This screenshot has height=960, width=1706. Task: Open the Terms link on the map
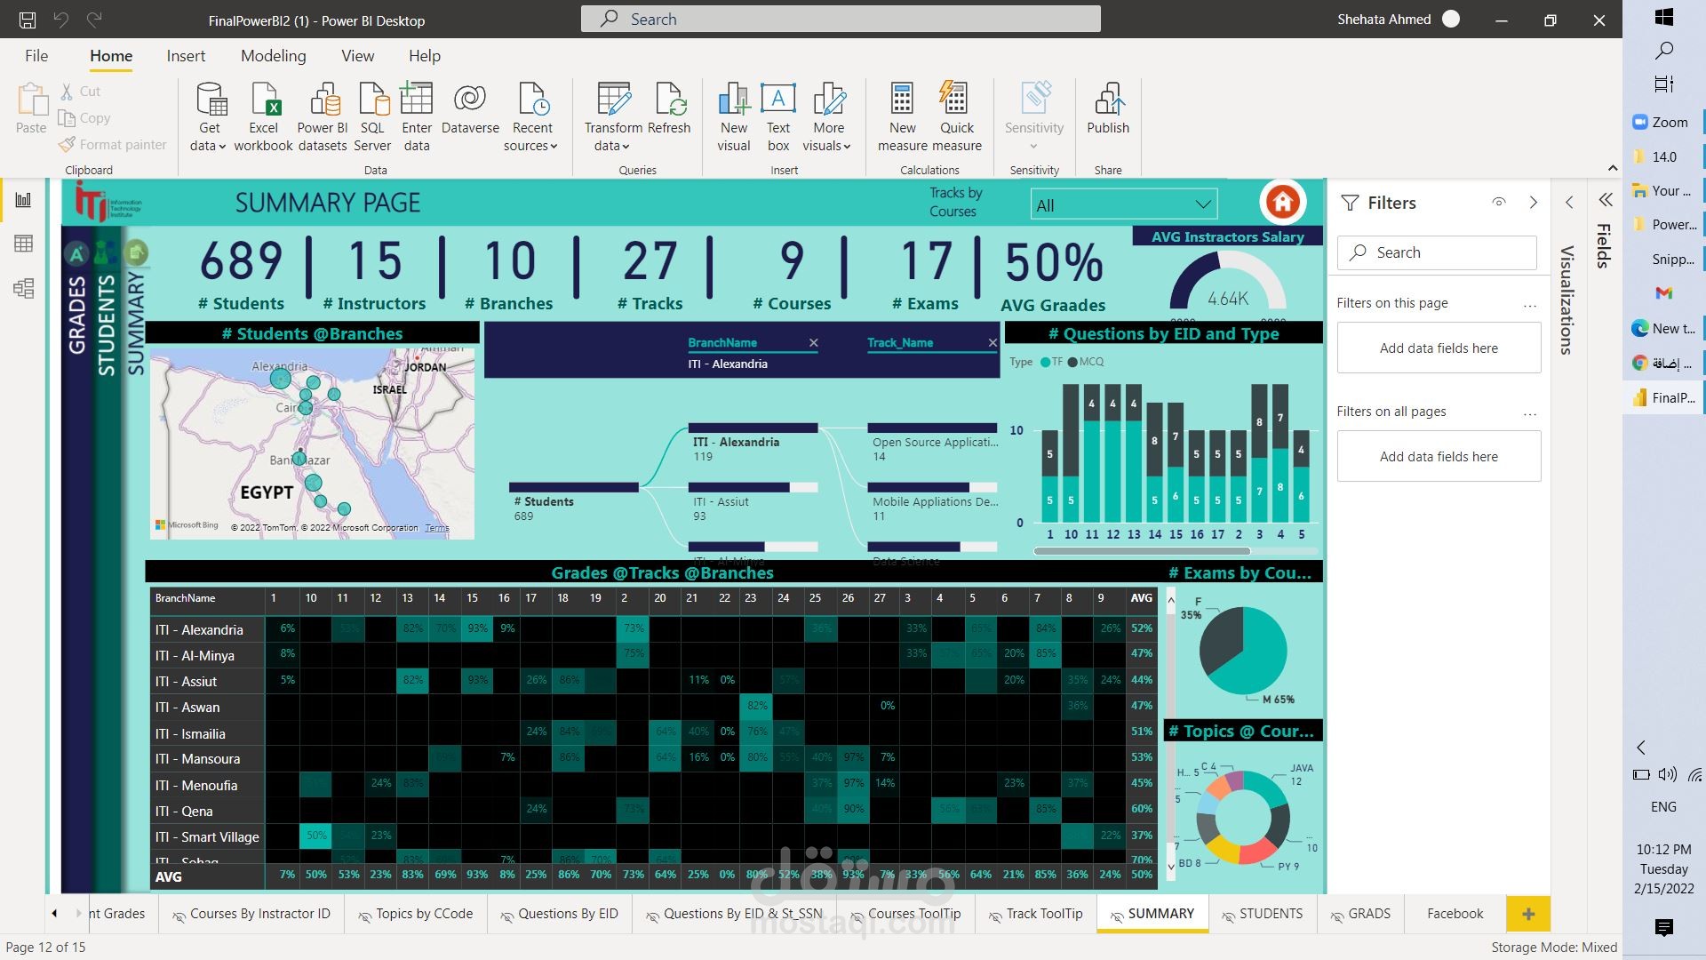click(x=437, y=528)
